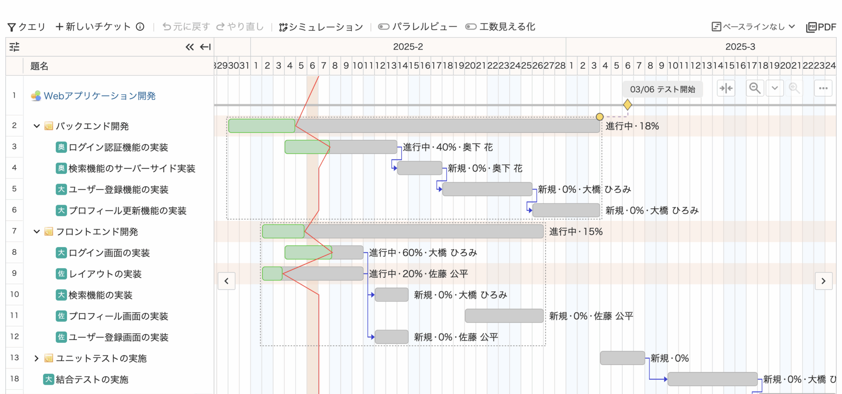
Task: Click the 2025-3 month header
Action: (740, 47)
